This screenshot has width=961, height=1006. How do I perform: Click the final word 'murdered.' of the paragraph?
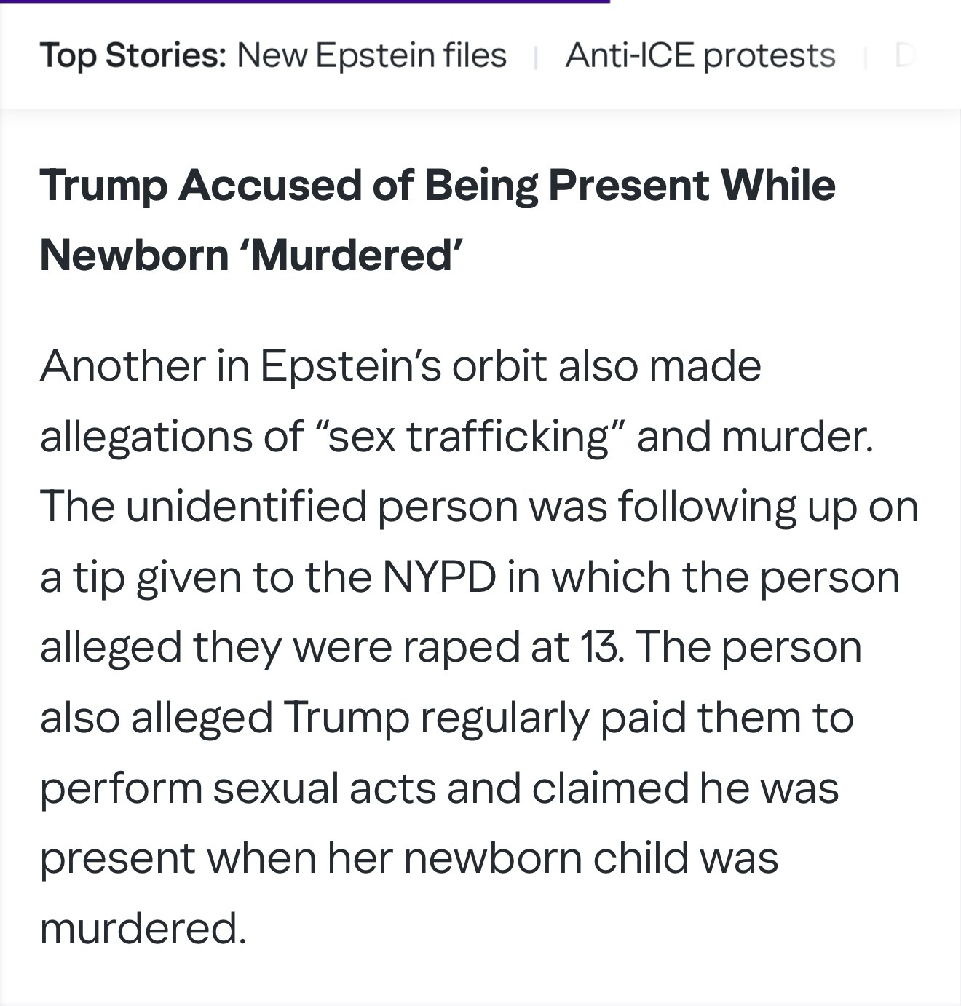pyautogui.click(x=143, y=929)
